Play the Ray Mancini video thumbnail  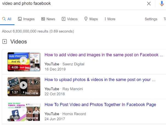tap(24, 87)
